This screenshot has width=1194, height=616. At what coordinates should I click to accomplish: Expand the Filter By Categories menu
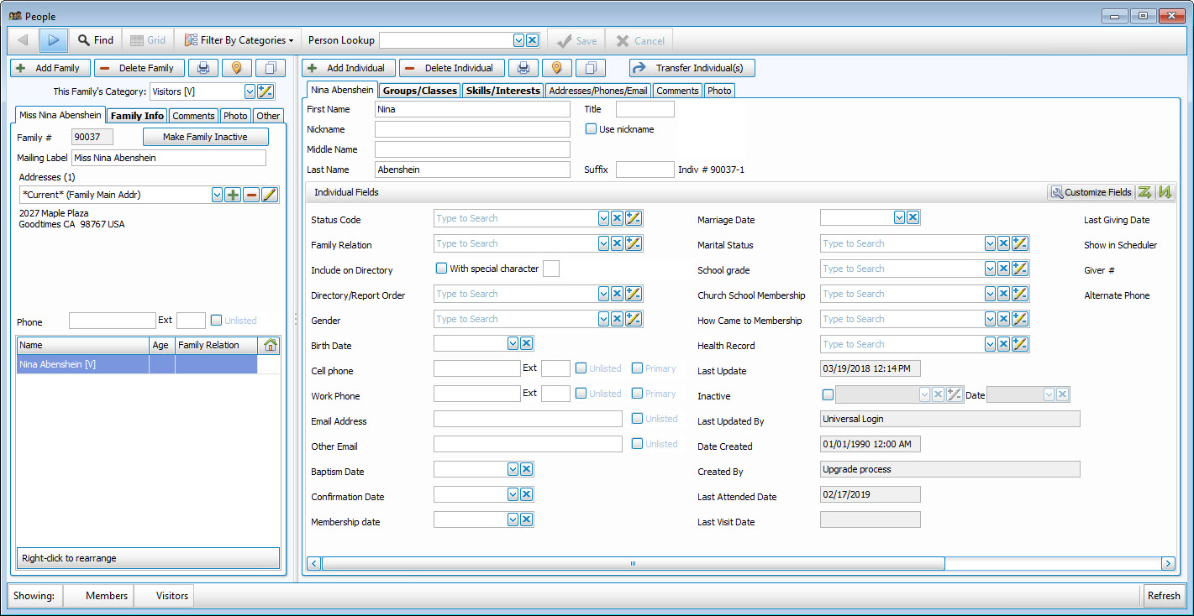pyautogui.click(x=239, y=39)
